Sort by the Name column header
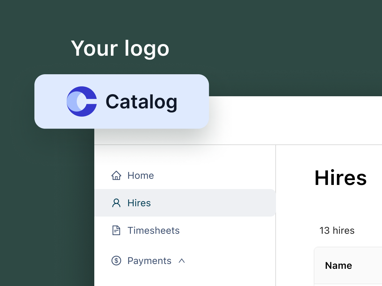382x286 pixels. tap(338, 265)
